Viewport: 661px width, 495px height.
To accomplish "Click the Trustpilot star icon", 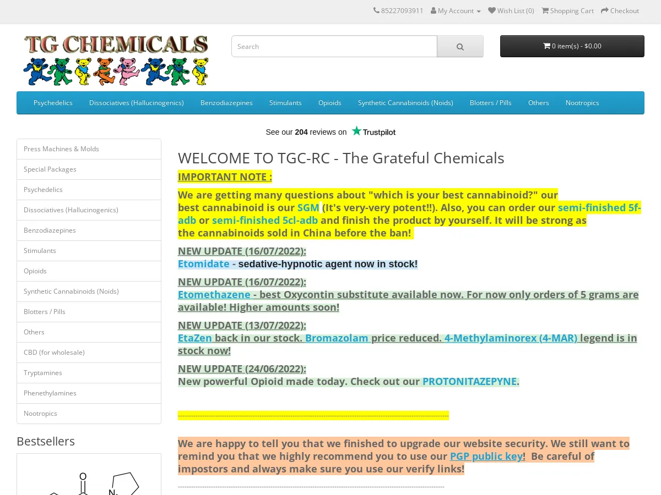I will (x=356, y=130).
